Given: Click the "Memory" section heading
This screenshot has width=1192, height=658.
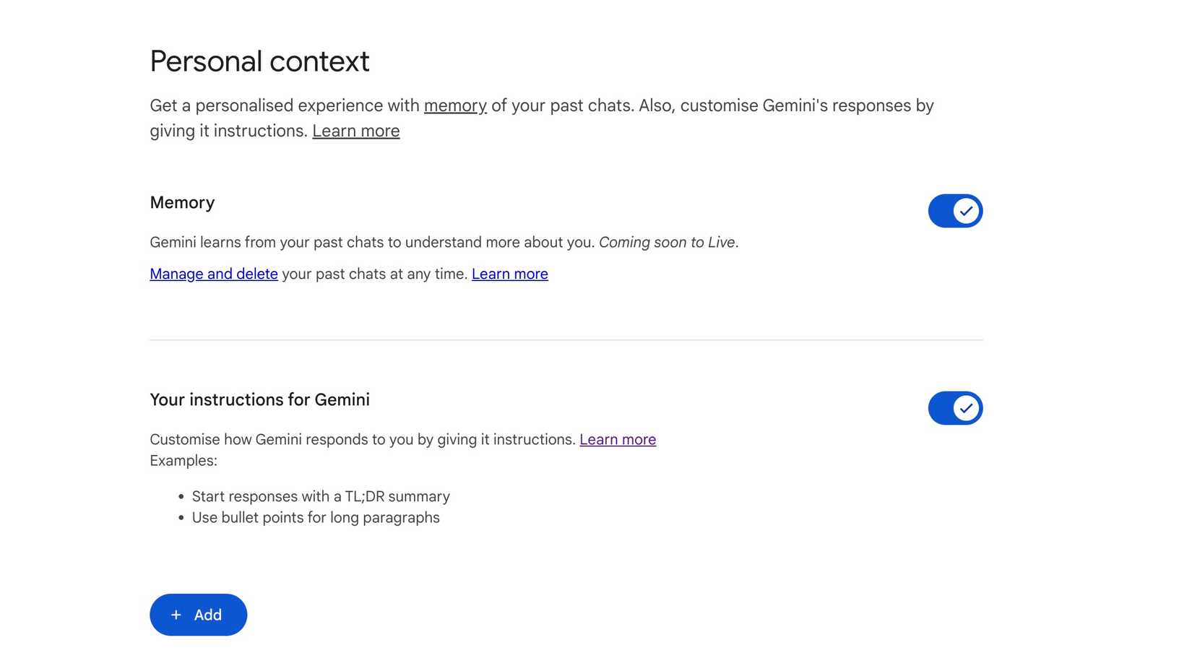Looking at the screenshot, I should pos(182,203).
